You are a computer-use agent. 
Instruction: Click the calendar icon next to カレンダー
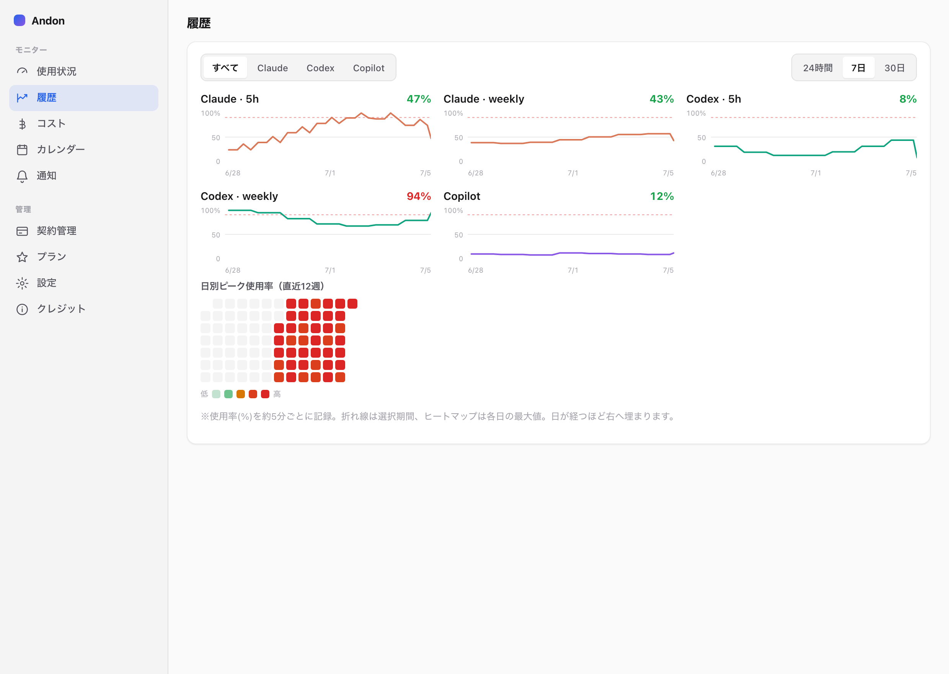pyautogui.click(x=22, y=149)
